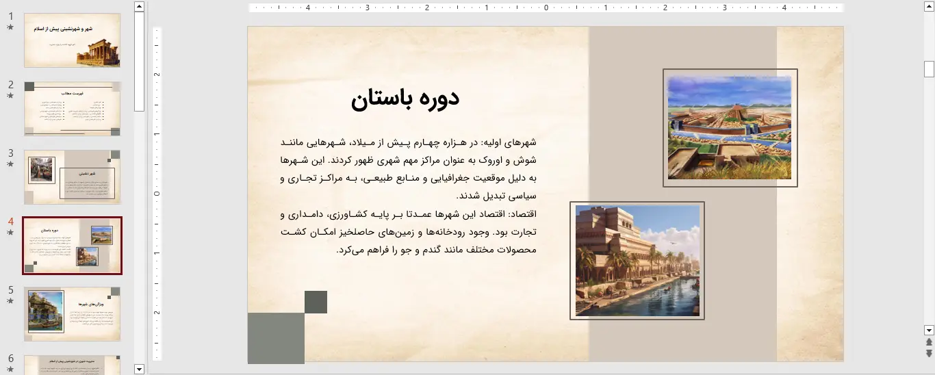The image size is (935, 375).
Task: Click the editing area scroll down arrow
Action: click(x=929, y=330)
